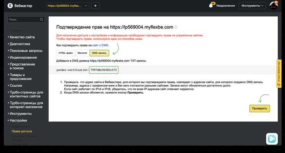
Task: Select Права доступа sidebar item
Action: click(22, 131)
